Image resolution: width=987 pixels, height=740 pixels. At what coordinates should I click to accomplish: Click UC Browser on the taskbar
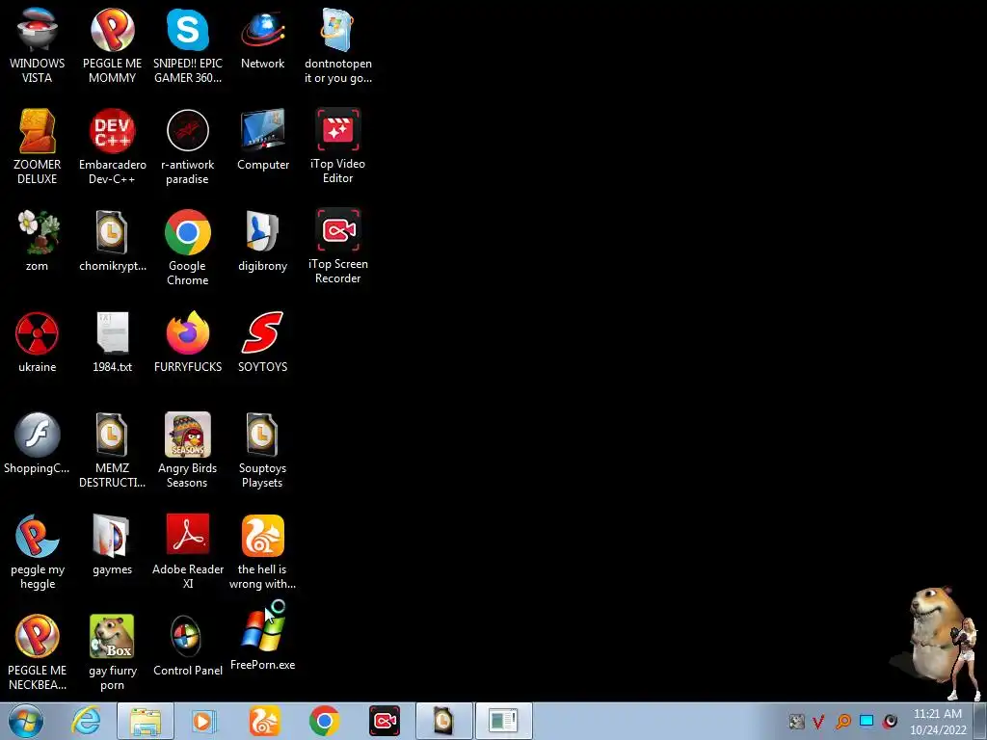tap(264, 721)
